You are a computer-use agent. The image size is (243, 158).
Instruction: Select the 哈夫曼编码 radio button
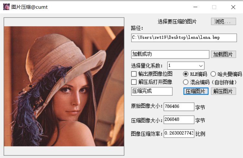point(213,74)
